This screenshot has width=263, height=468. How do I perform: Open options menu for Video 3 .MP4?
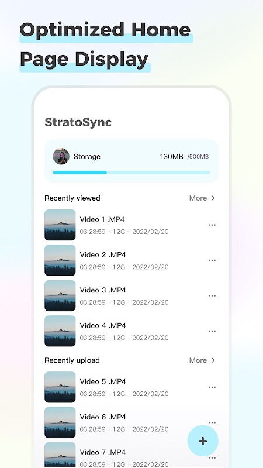click(x=212, y=296)
